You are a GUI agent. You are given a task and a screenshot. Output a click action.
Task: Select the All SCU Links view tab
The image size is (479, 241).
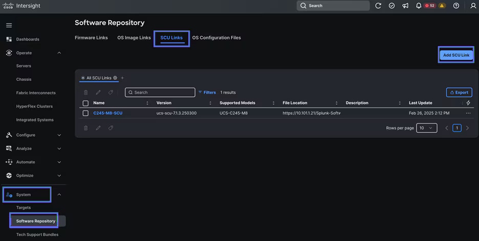tap(99, 78)
